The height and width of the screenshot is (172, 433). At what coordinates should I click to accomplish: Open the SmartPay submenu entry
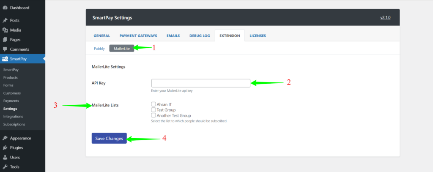pos(11,70)
